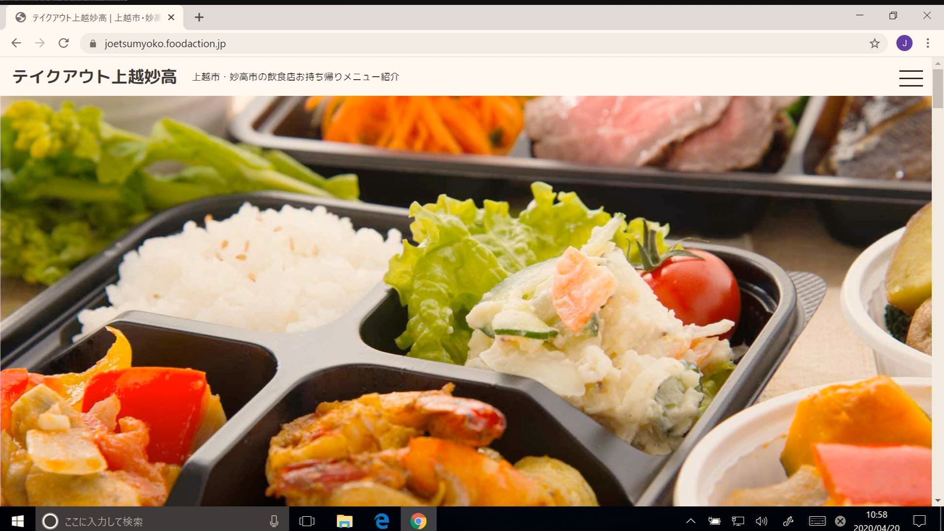944x531 pixels.
Task: Open the touch keyboard tray icon
Action: (x=817, y=521)
